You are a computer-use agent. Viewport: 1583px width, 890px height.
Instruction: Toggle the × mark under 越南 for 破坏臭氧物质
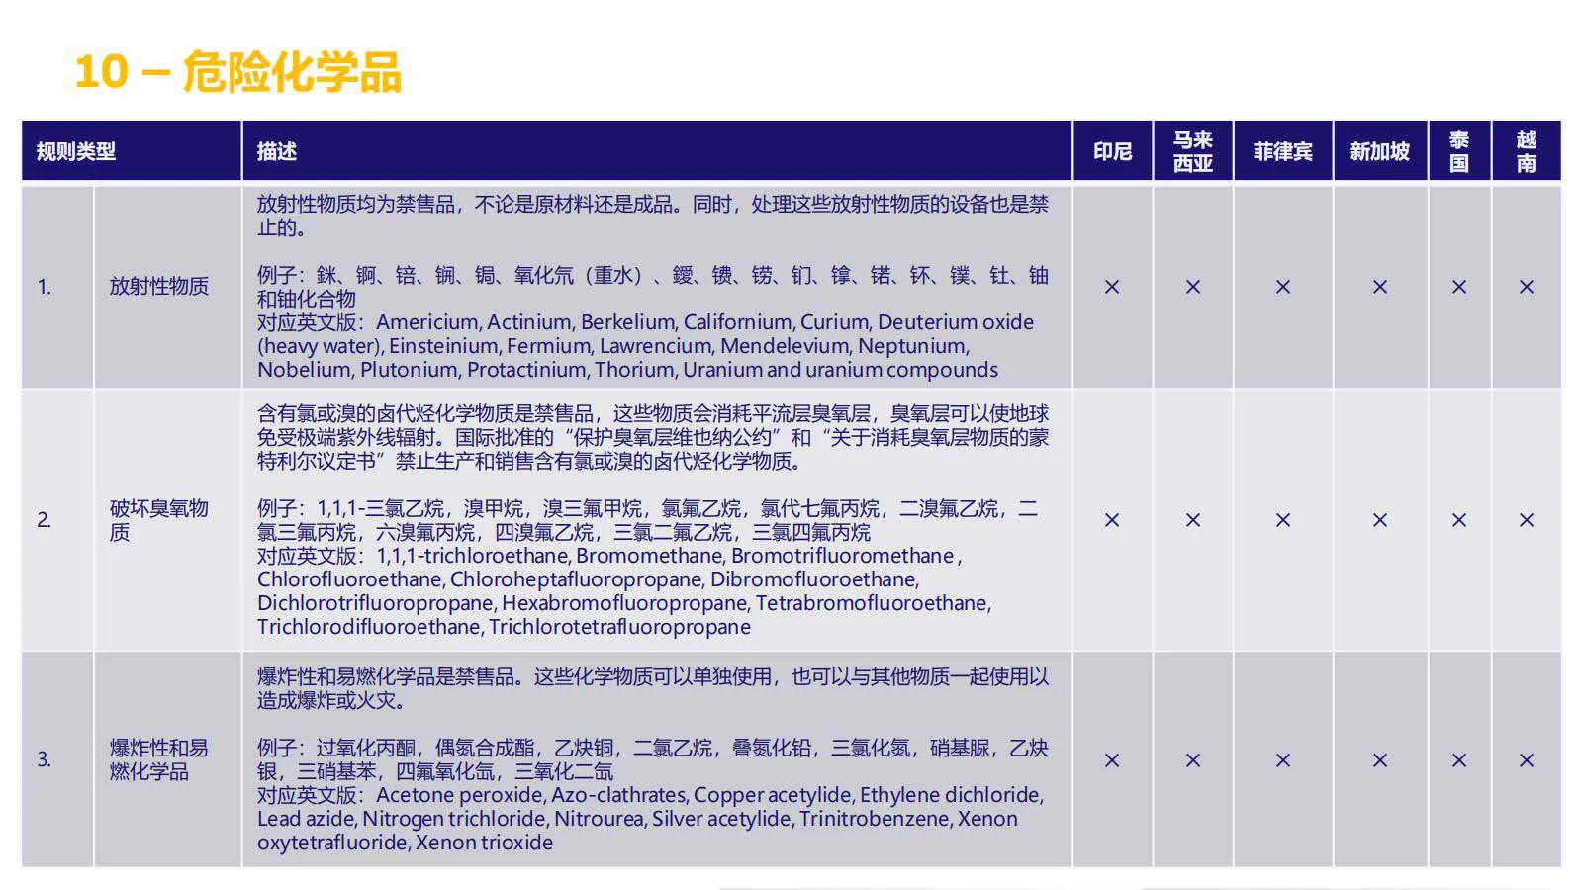(1525, 519)
